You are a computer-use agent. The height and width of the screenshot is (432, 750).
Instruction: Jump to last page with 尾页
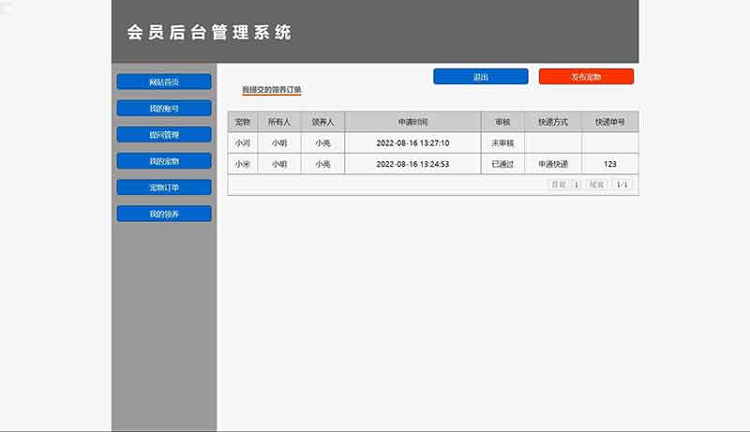(x=597, y=185)
